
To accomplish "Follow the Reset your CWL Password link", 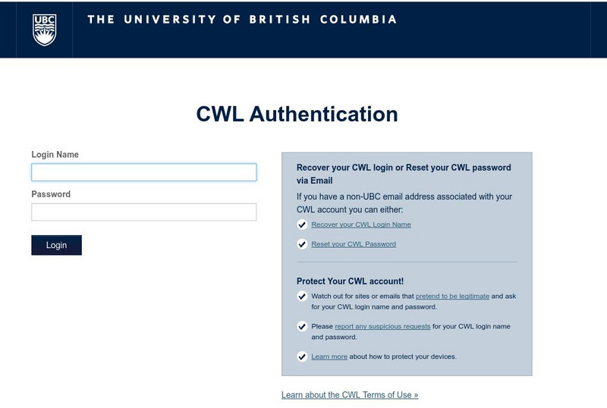I will 354,244.
